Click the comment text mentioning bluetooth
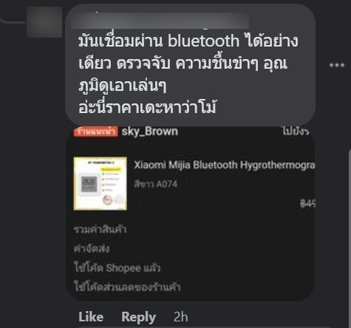The height and width of the screenshot is (328, 351). click(x=188, y=64)
